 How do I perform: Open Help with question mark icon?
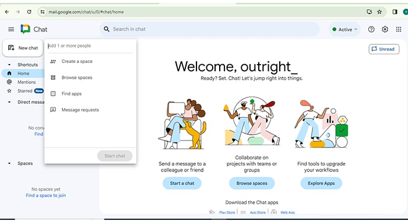point(371,29)
